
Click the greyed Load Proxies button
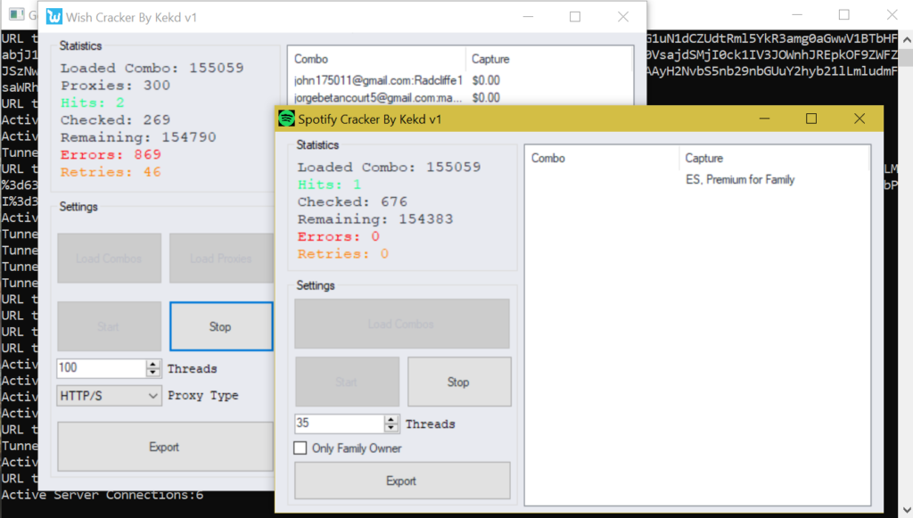tap(221, 259)
